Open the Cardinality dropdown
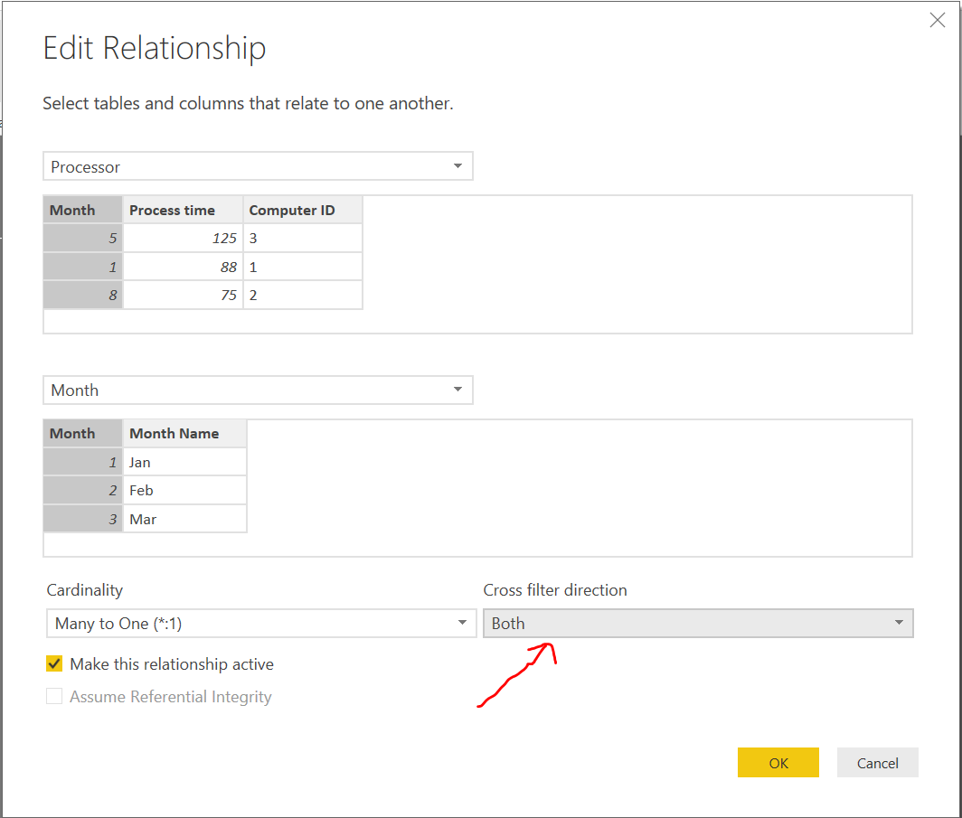 click(261, 624)
